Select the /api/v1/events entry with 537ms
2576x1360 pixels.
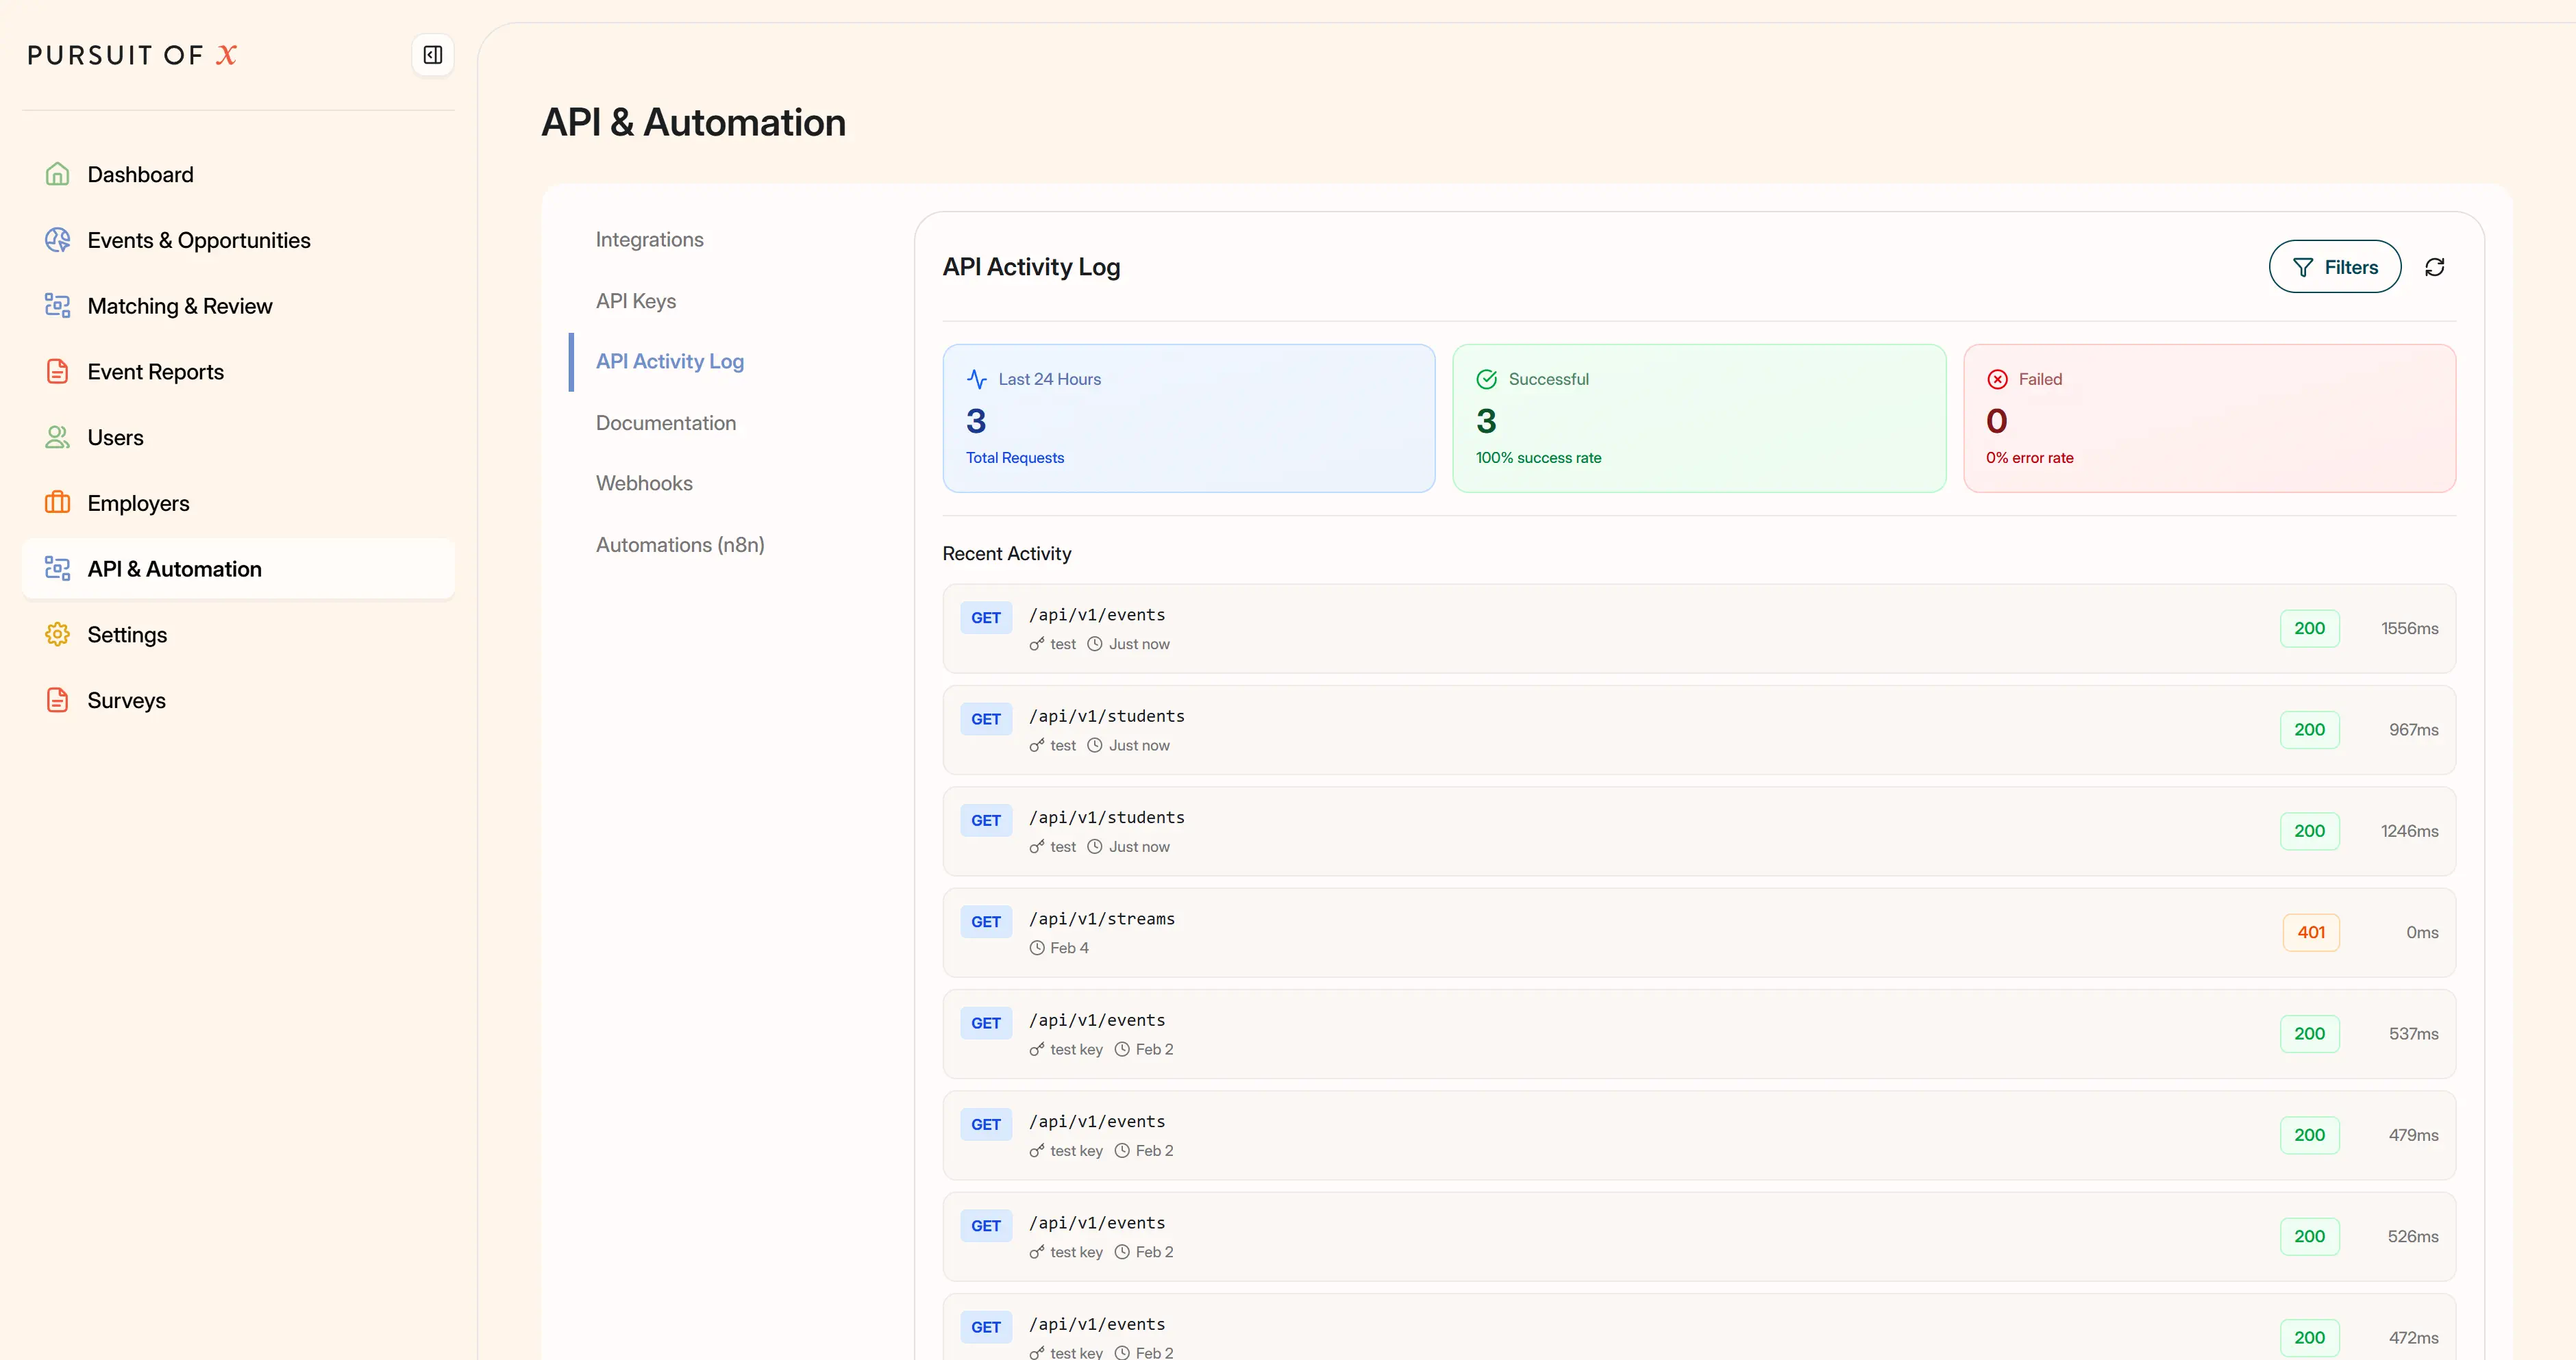[1698, 1033]
